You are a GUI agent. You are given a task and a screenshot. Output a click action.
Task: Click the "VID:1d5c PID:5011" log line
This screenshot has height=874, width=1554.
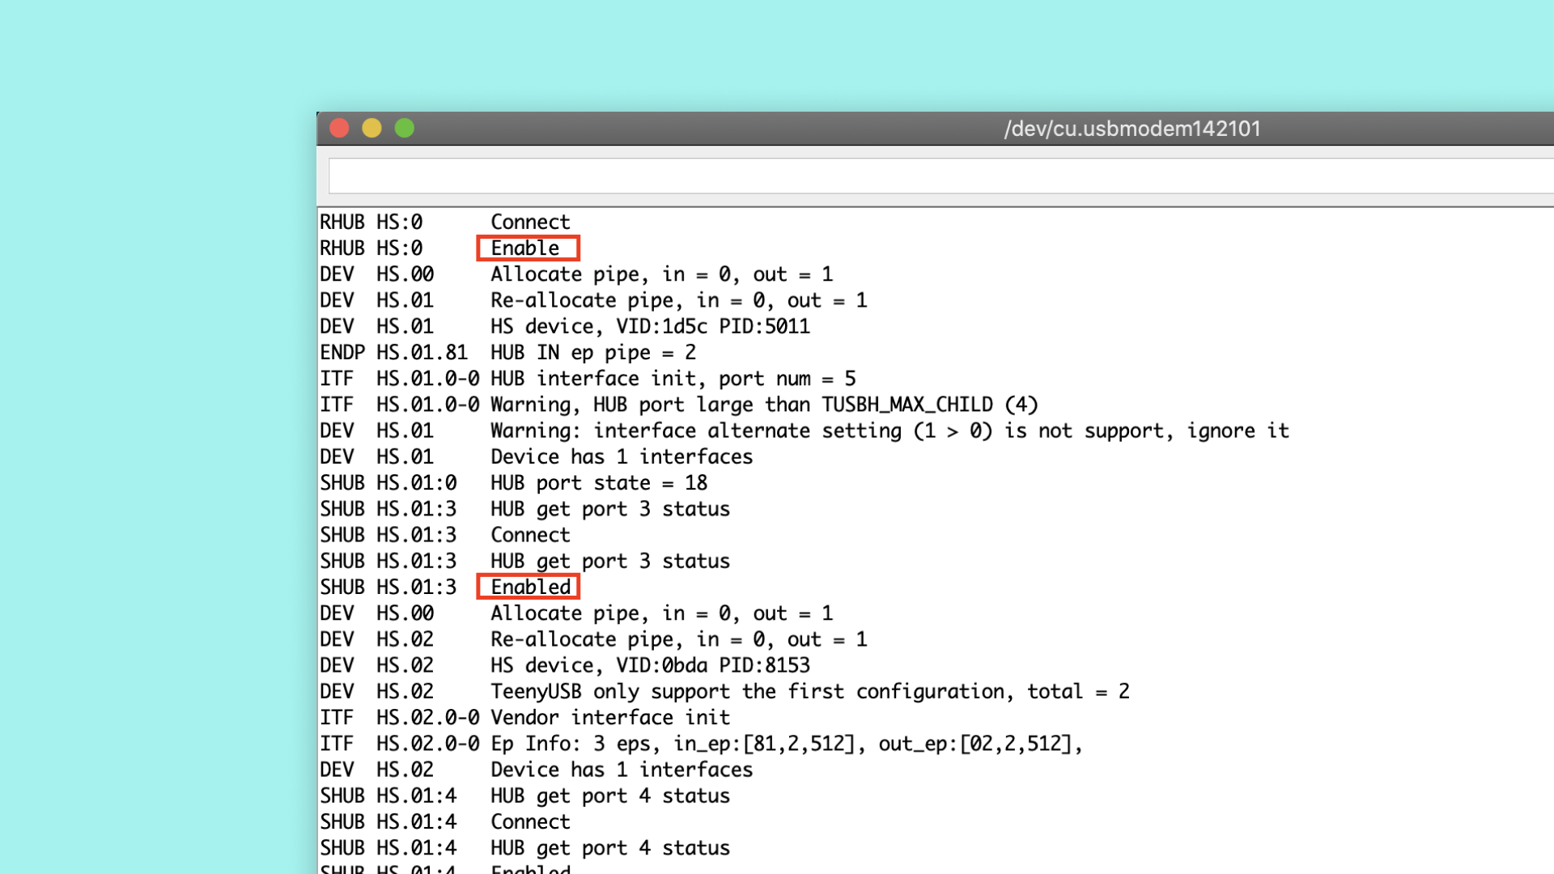point(649,326)
